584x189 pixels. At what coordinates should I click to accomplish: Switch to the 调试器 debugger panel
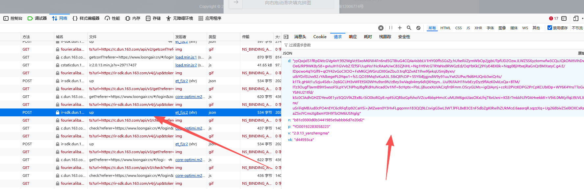click(37, 18)
